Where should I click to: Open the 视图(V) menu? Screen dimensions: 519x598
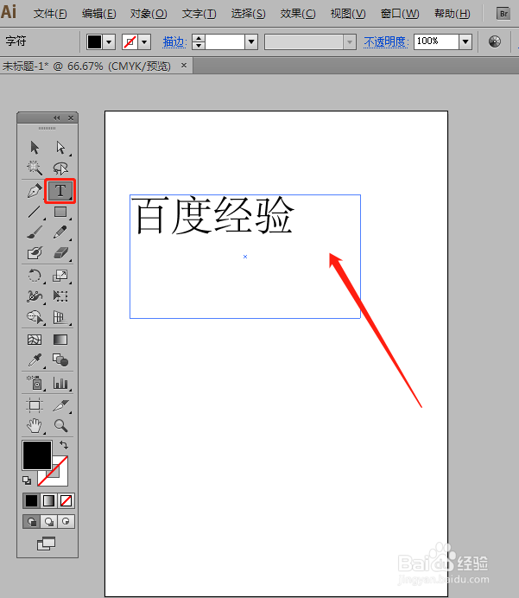(x=348, y=14)
